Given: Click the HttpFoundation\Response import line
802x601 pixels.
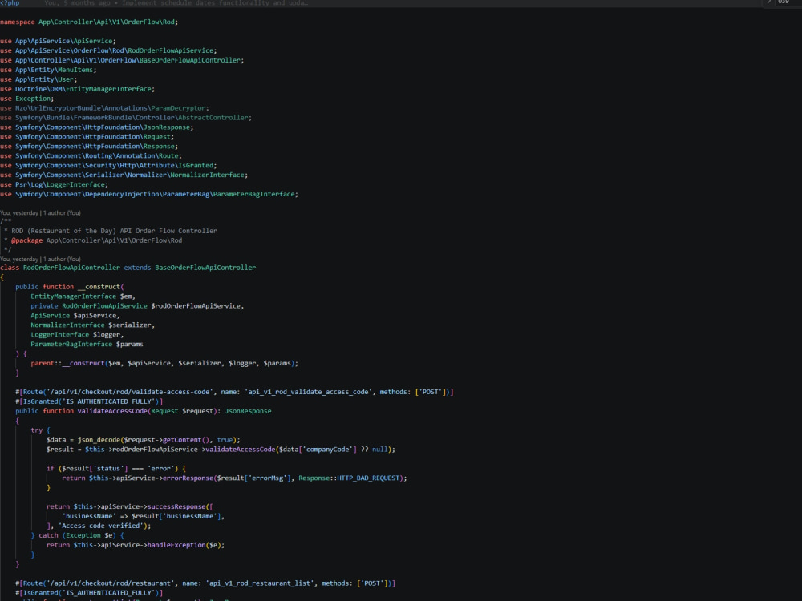Looking at the screenshot, I should click(x=89, y=146).
